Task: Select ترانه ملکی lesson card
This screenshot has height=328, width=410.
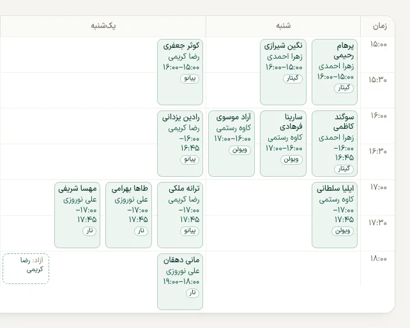Action: tap(180, 215)
